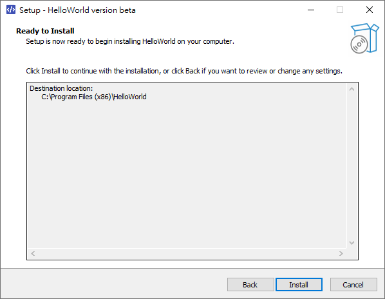Click the installer box and disc icon
The image size is (385, 299).
pos(364,38)
